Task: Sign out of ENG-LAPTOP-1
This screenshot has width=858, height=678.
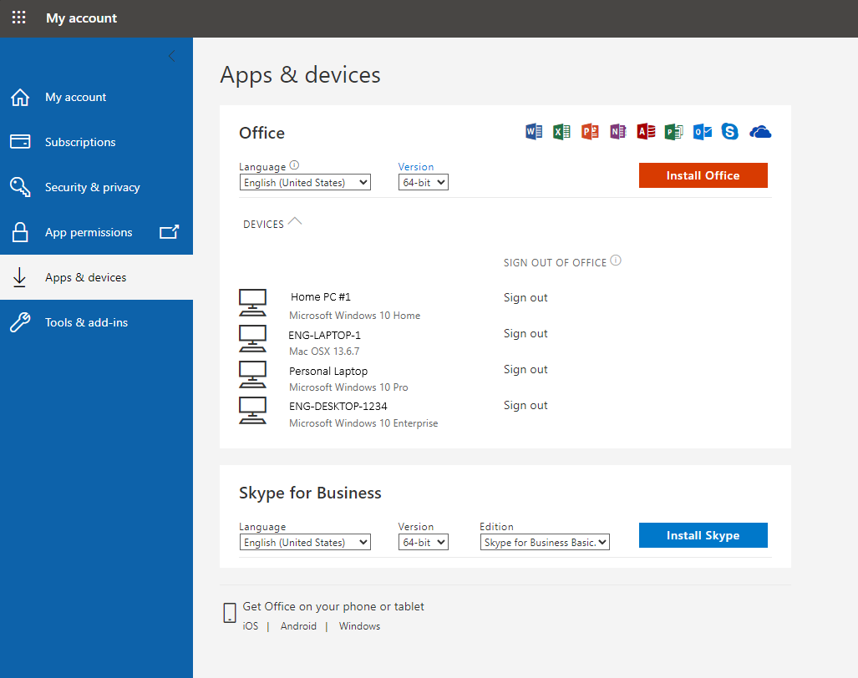Action: coord(525,333)
